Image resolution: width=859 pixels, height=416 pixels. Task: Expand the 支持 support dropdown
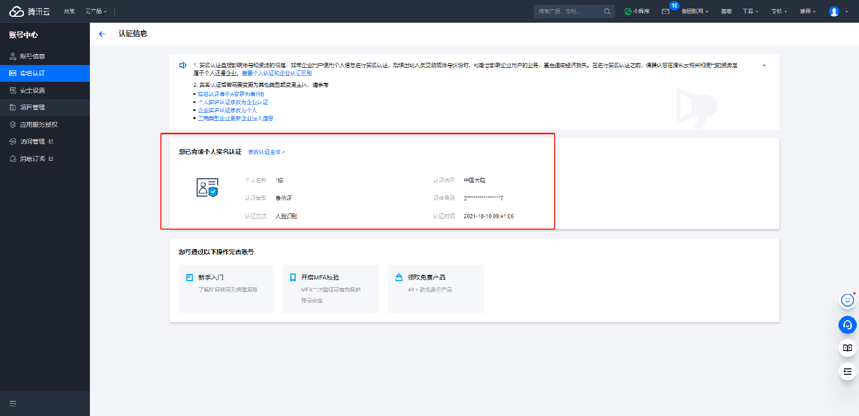779,11
